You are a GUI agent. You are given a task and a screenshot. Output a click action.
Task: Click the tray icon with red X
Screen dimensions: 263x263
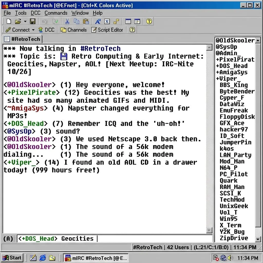216,258
